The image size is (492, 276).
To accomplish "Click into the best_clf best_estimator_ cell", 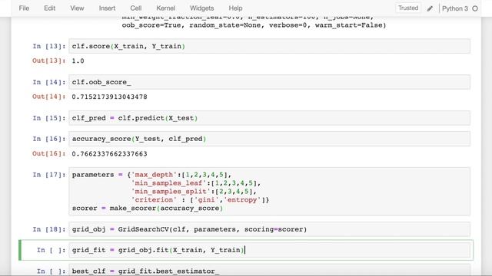I will point(269,271).
